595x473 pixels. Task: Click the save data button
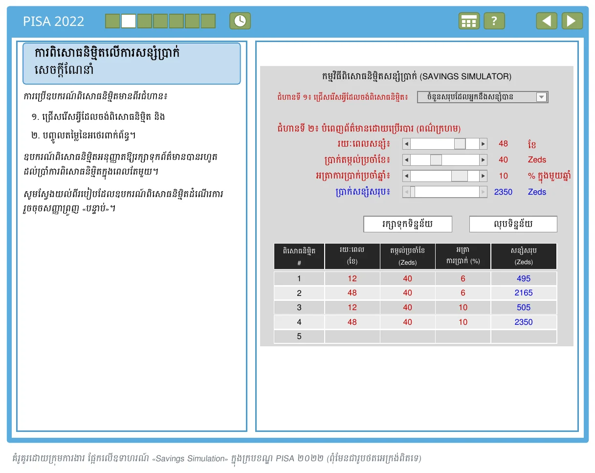408,224
